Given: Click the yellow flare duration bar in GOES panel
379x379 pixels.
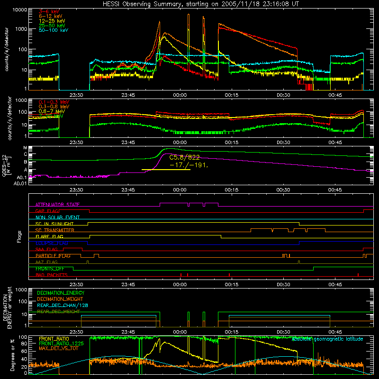Looking at the screenshot, I should pos(166,170).
